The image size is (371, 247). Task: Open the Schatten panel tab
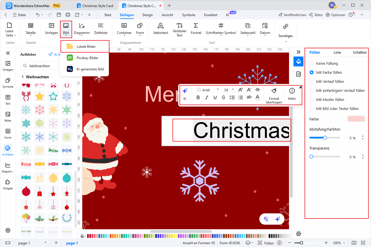pos(359,52)
